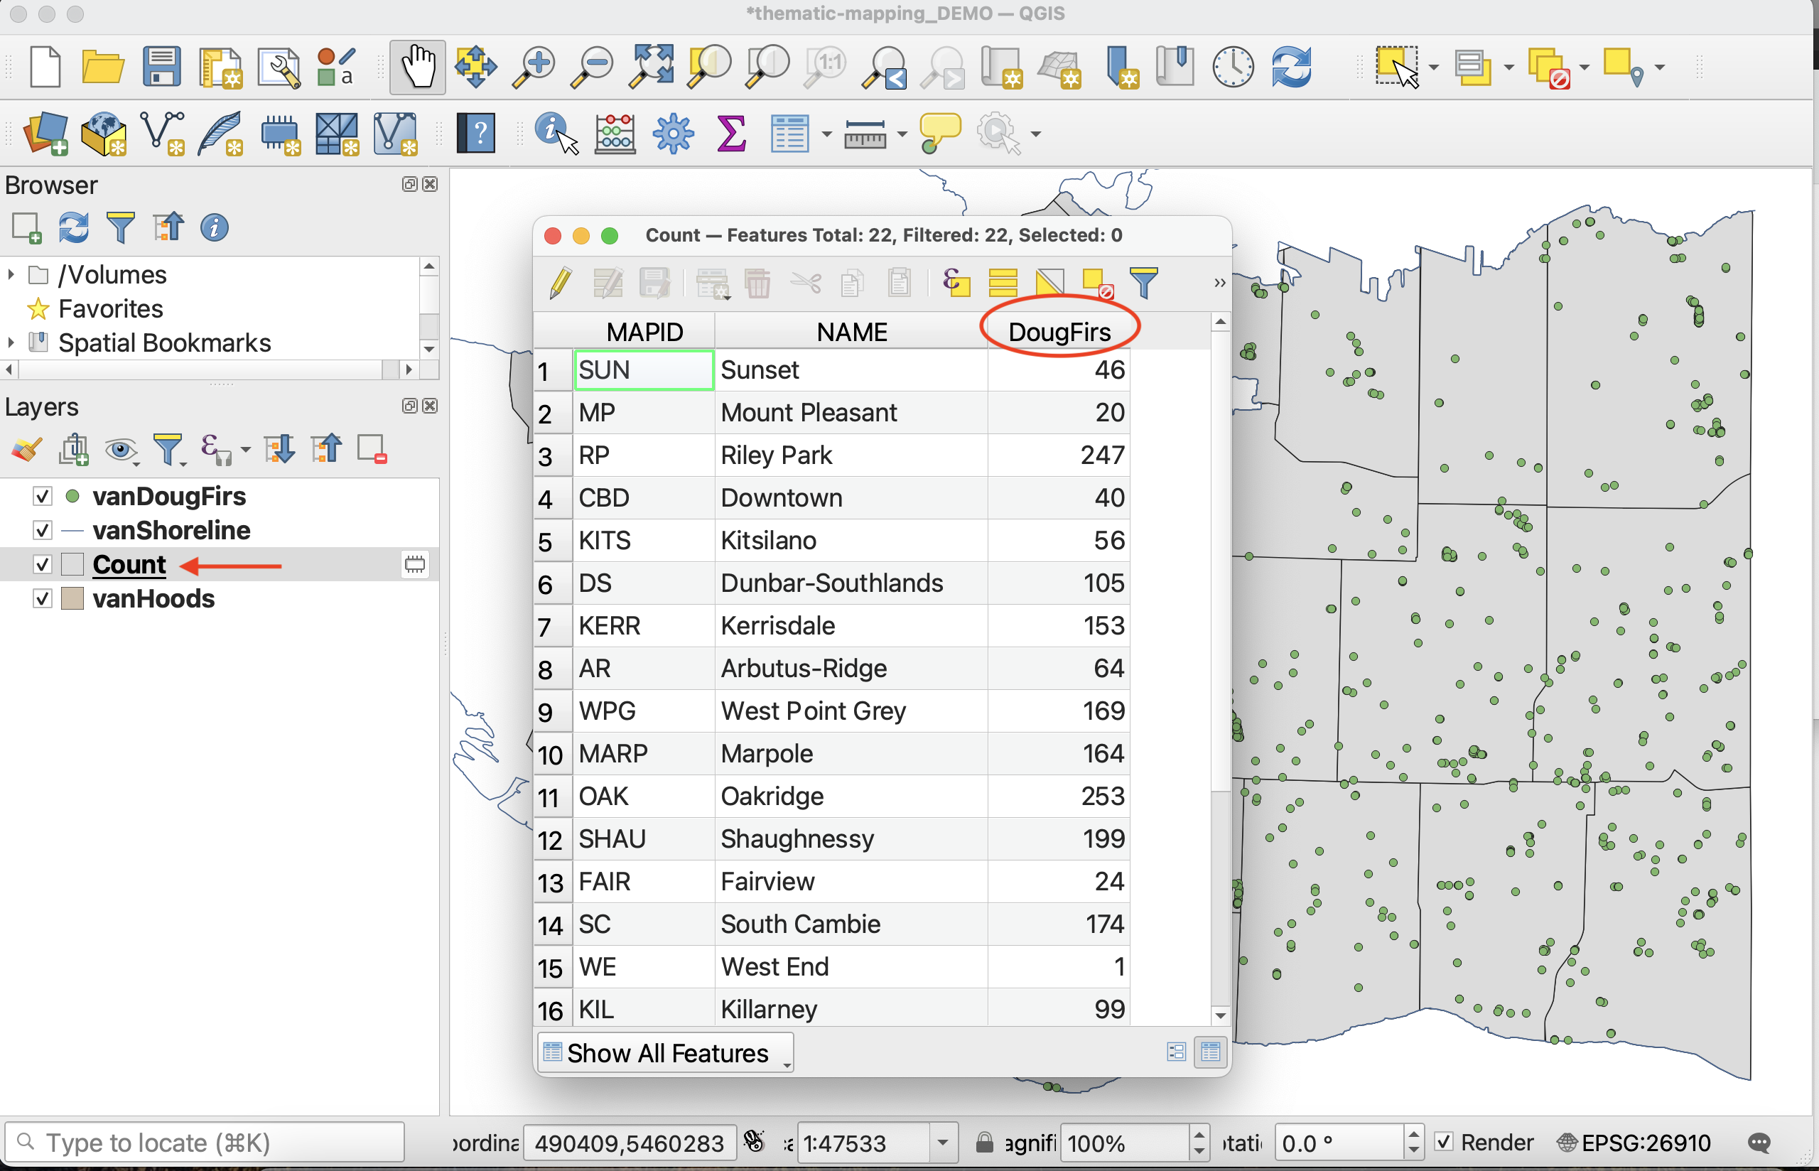Uncheck the vanDougFirs layer visibility
1819x1171 pixels.
pos(43,497)
